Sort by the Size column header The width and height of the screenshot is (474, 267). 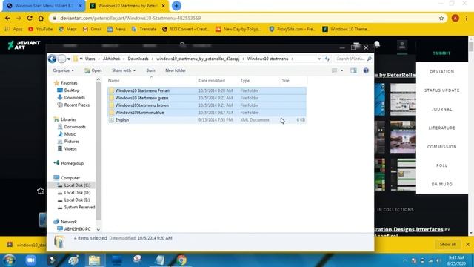[x=293, y=81]
